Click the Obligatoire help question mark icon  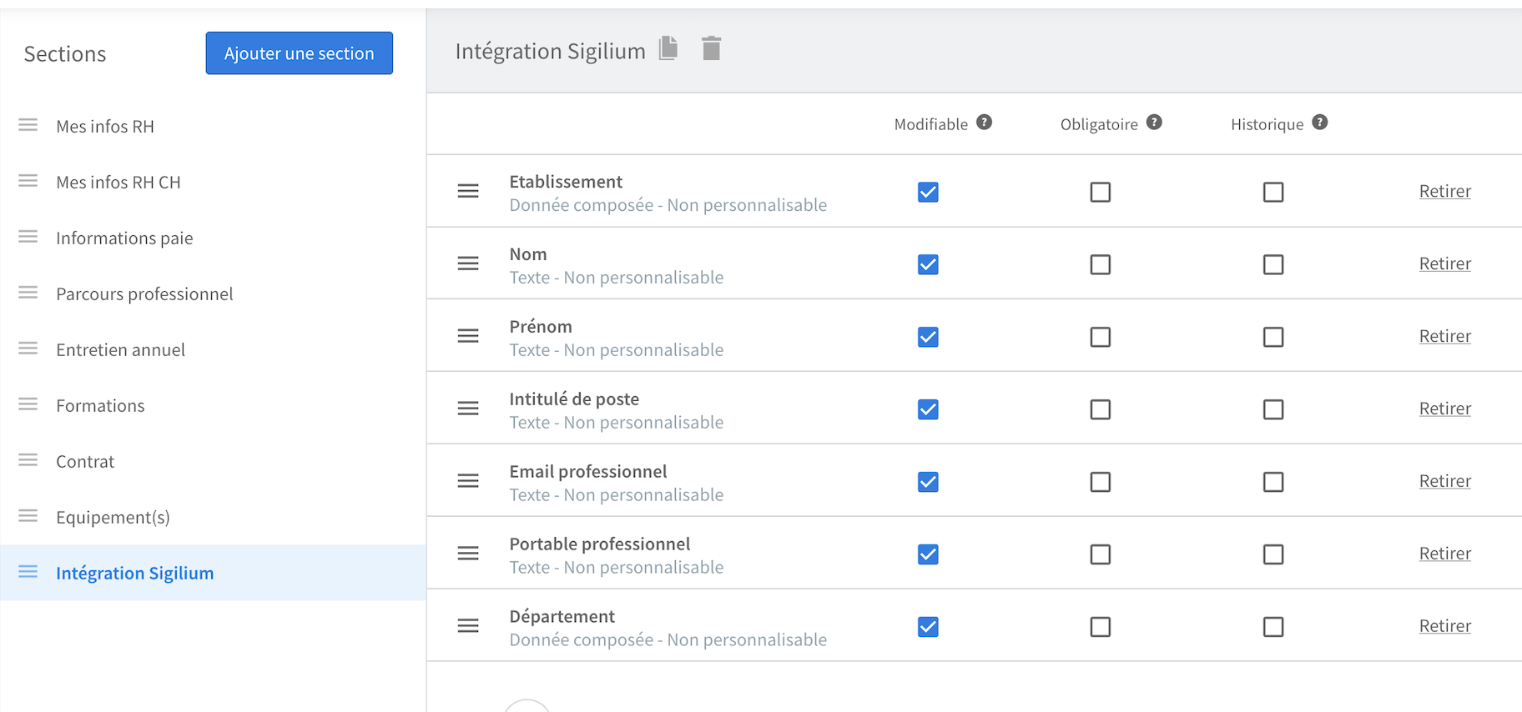click(1154, 123)
